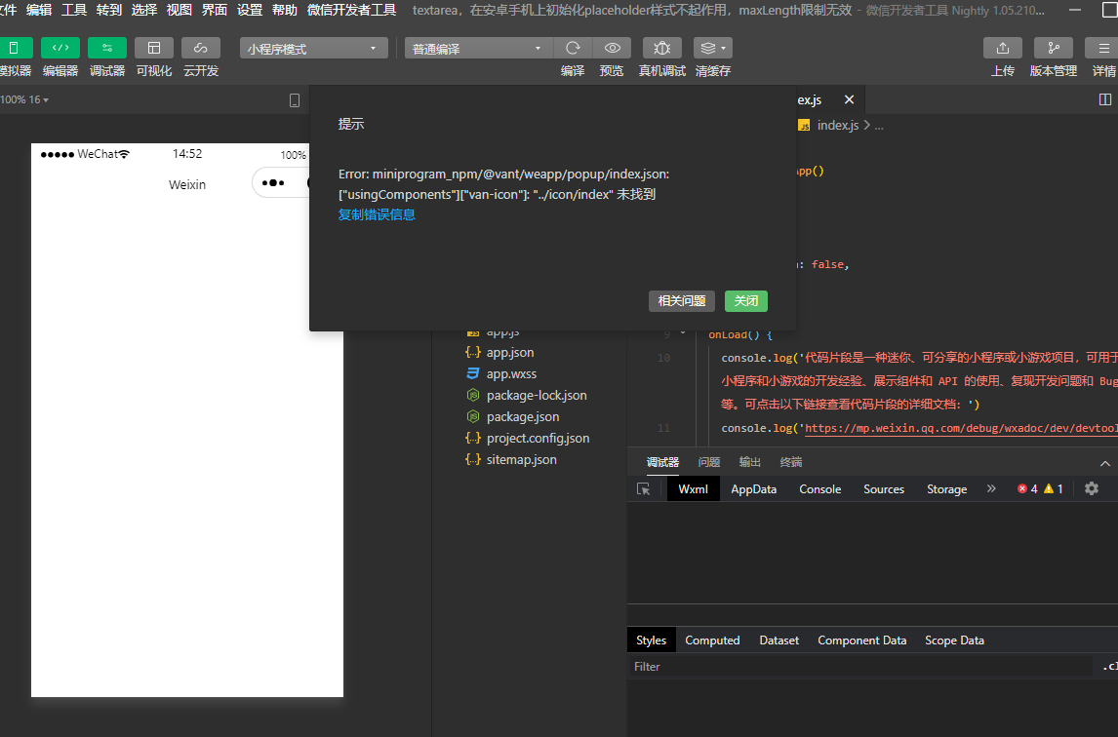The height and width of the screenshot is (737, 1118).
Task: Click 复制错误信息 link in dialog
Action: click(x=377, y=214)
